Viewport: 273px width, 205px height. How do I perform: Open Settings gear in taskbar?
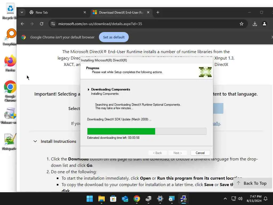160,199
